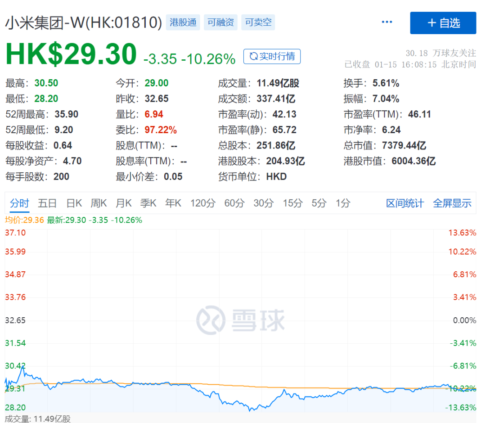
Task: Open the 120分 chart tab
Action: [202, 203]
